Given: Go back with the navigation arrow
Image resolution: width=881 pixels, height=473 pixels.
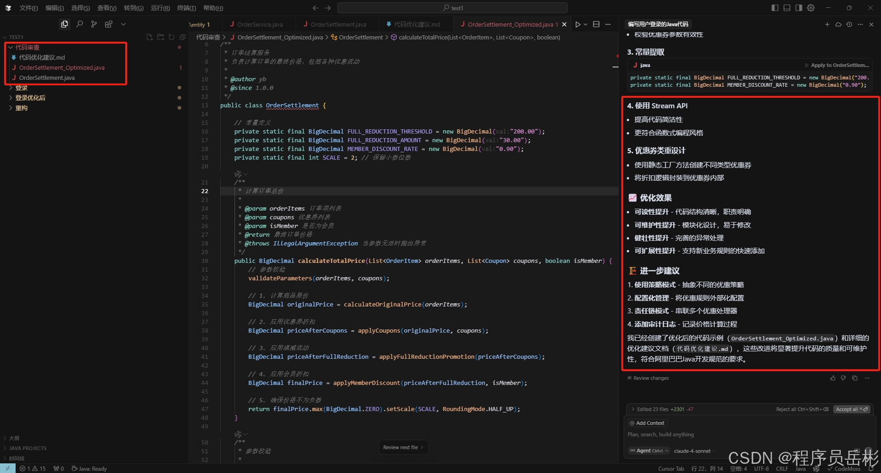Looking at the screenshot, I should (315, 8).
